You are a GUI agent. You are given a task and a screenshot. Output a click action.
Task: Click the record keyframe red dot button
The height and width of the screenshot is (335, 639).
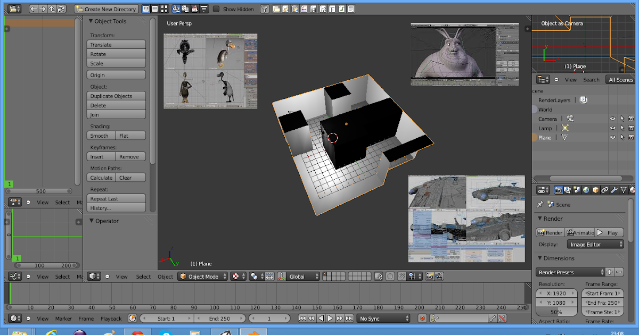422,319
